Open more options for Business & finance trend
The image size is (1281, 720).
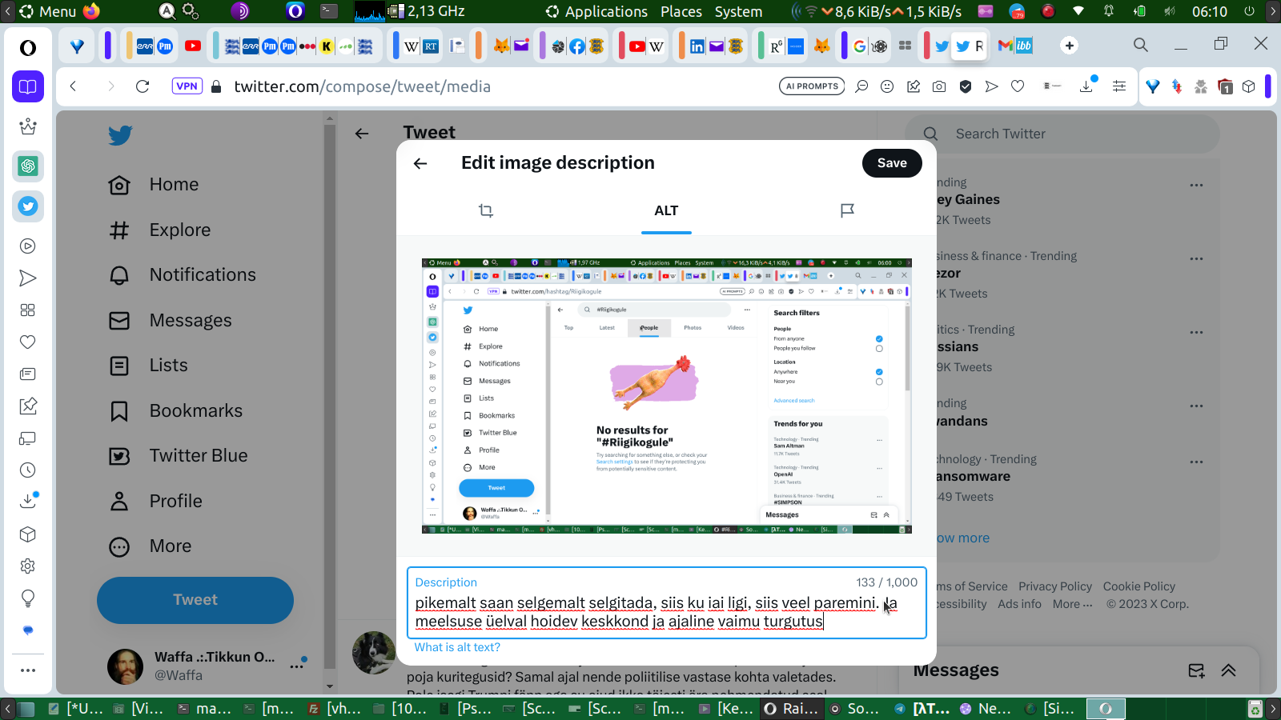click(x=1196, y=259)
